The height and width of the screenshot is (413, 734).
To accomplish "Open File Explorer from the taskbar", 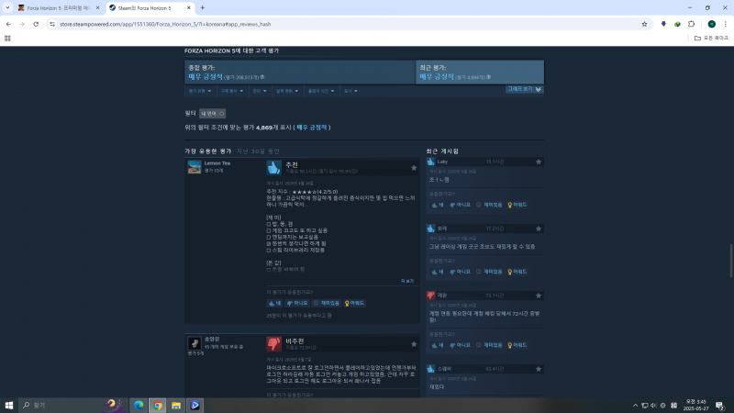I will [176, 405].
